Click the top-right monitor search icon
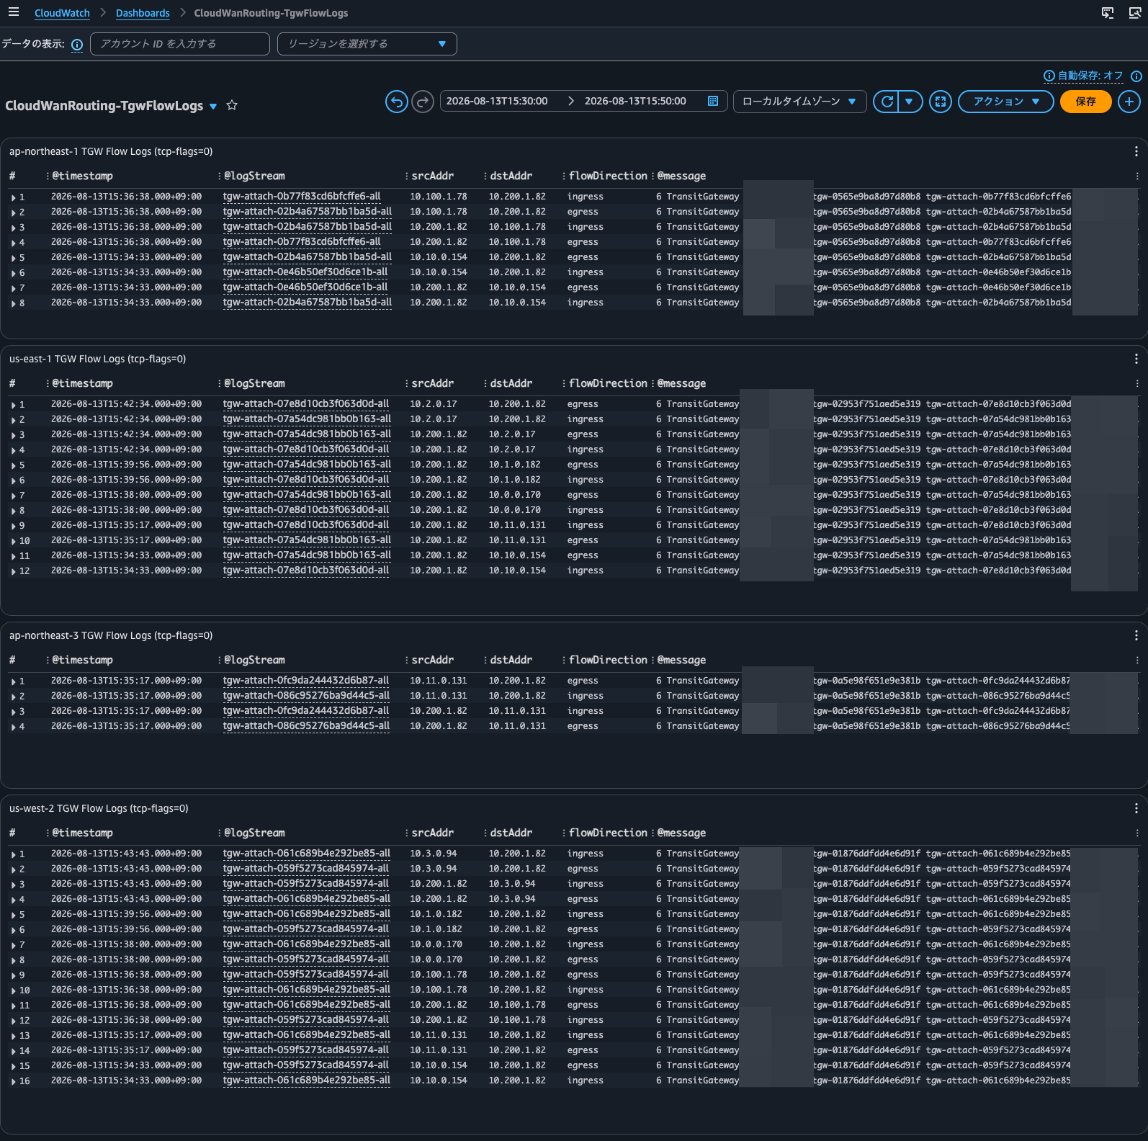This screenshot has height=1141, width=1148. pos(1134,13)
